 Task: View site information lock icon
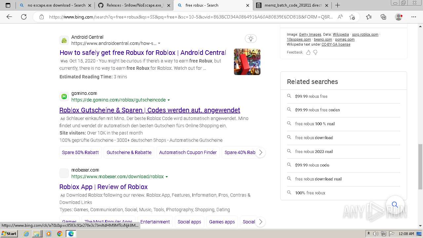click(x=41, y=17)
